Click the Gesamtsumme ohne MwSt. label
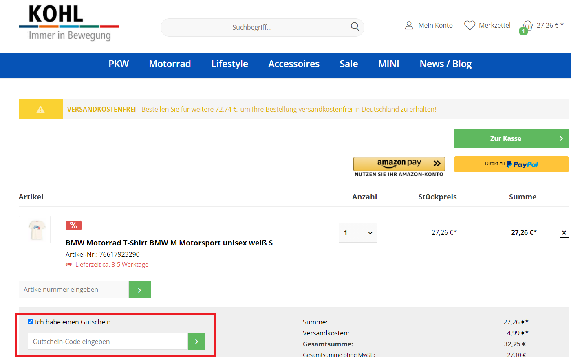This screenshot has width=571, height=357. tap(339, 355)
